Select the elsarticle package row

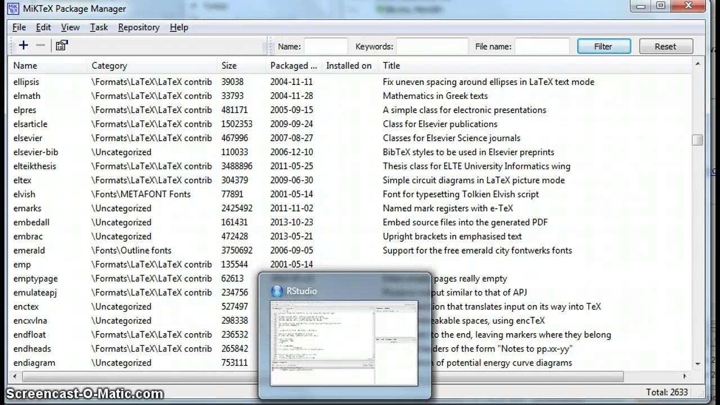point(350,124)
